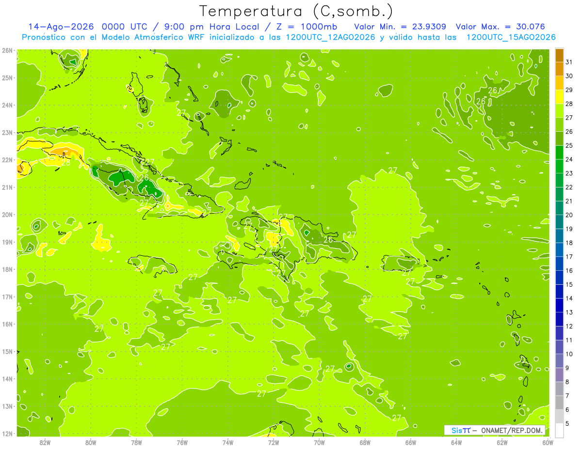Click the 68W longitude axis label

[x=365, y=442]
